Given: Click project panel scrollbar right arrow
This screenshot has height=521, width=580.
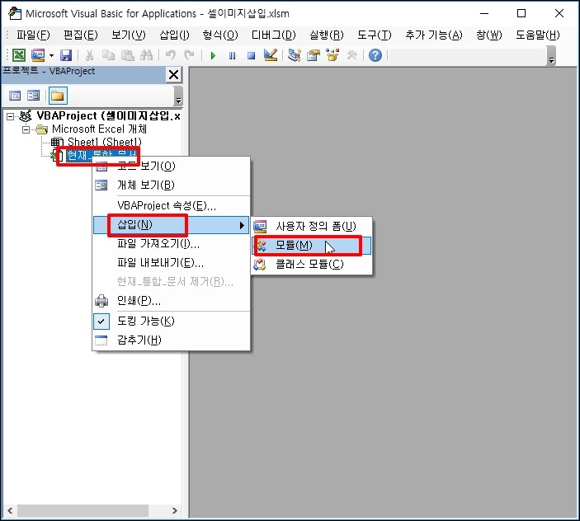Looking at the screenshot, I should 175,510.
